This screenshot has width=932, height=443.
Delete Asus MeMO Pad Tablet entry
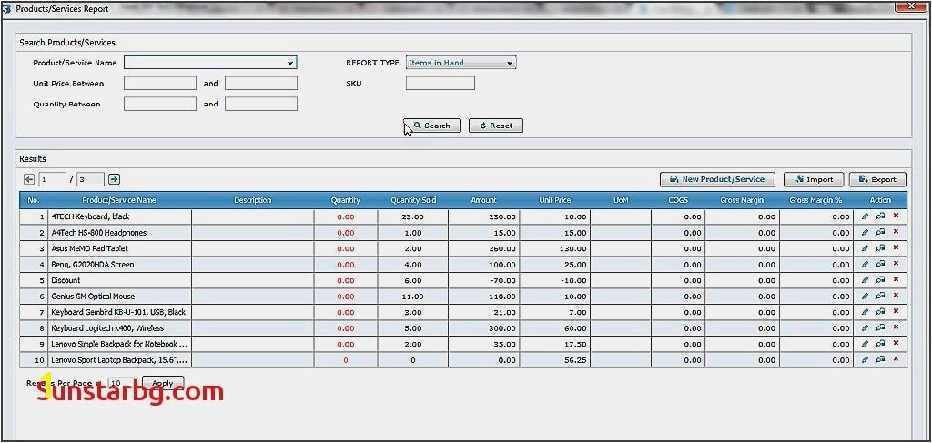896,248
